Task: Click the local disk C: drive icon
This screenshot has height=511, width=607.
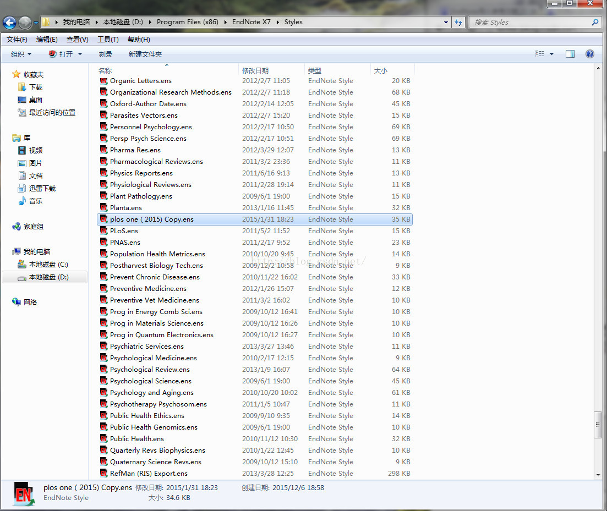Action: pyautogui.click(x=22, y=264)
